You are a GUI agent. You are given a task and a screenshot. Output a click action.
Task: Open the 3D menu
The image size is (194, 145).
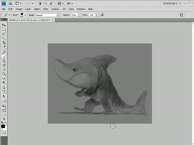pos(64,9)
